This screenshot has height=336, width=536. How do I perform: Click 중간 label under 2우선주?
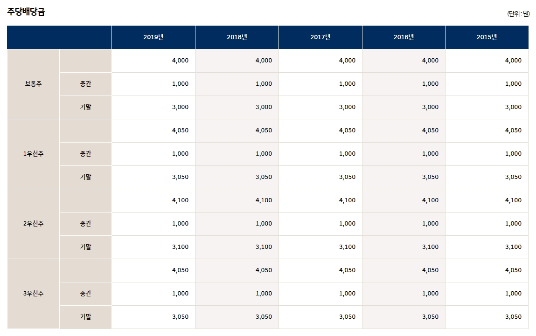point(85,224)
